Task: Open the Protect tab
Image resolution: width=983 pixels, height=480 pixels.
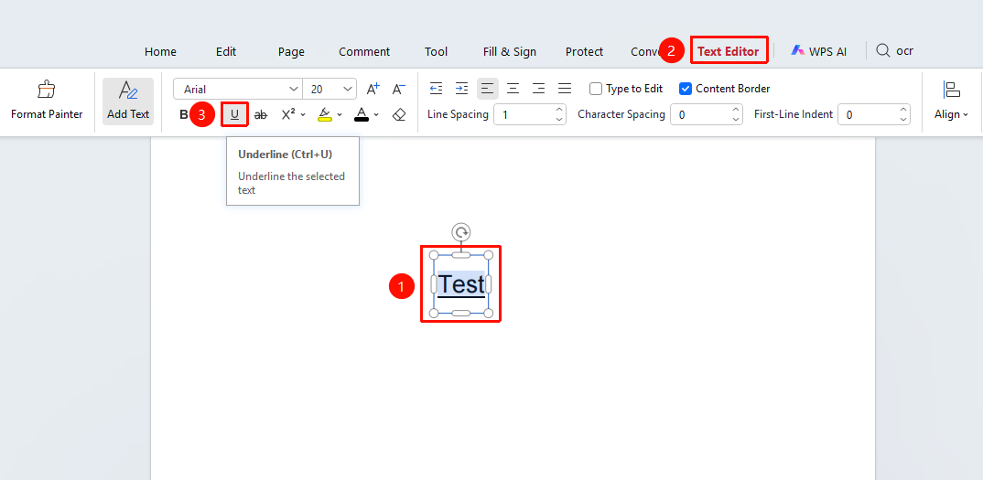Action: [584, 52]
